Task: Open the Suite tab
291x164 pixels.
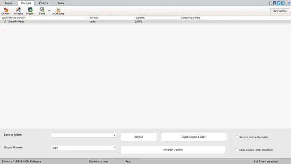Action: click(x=60, y=3)
